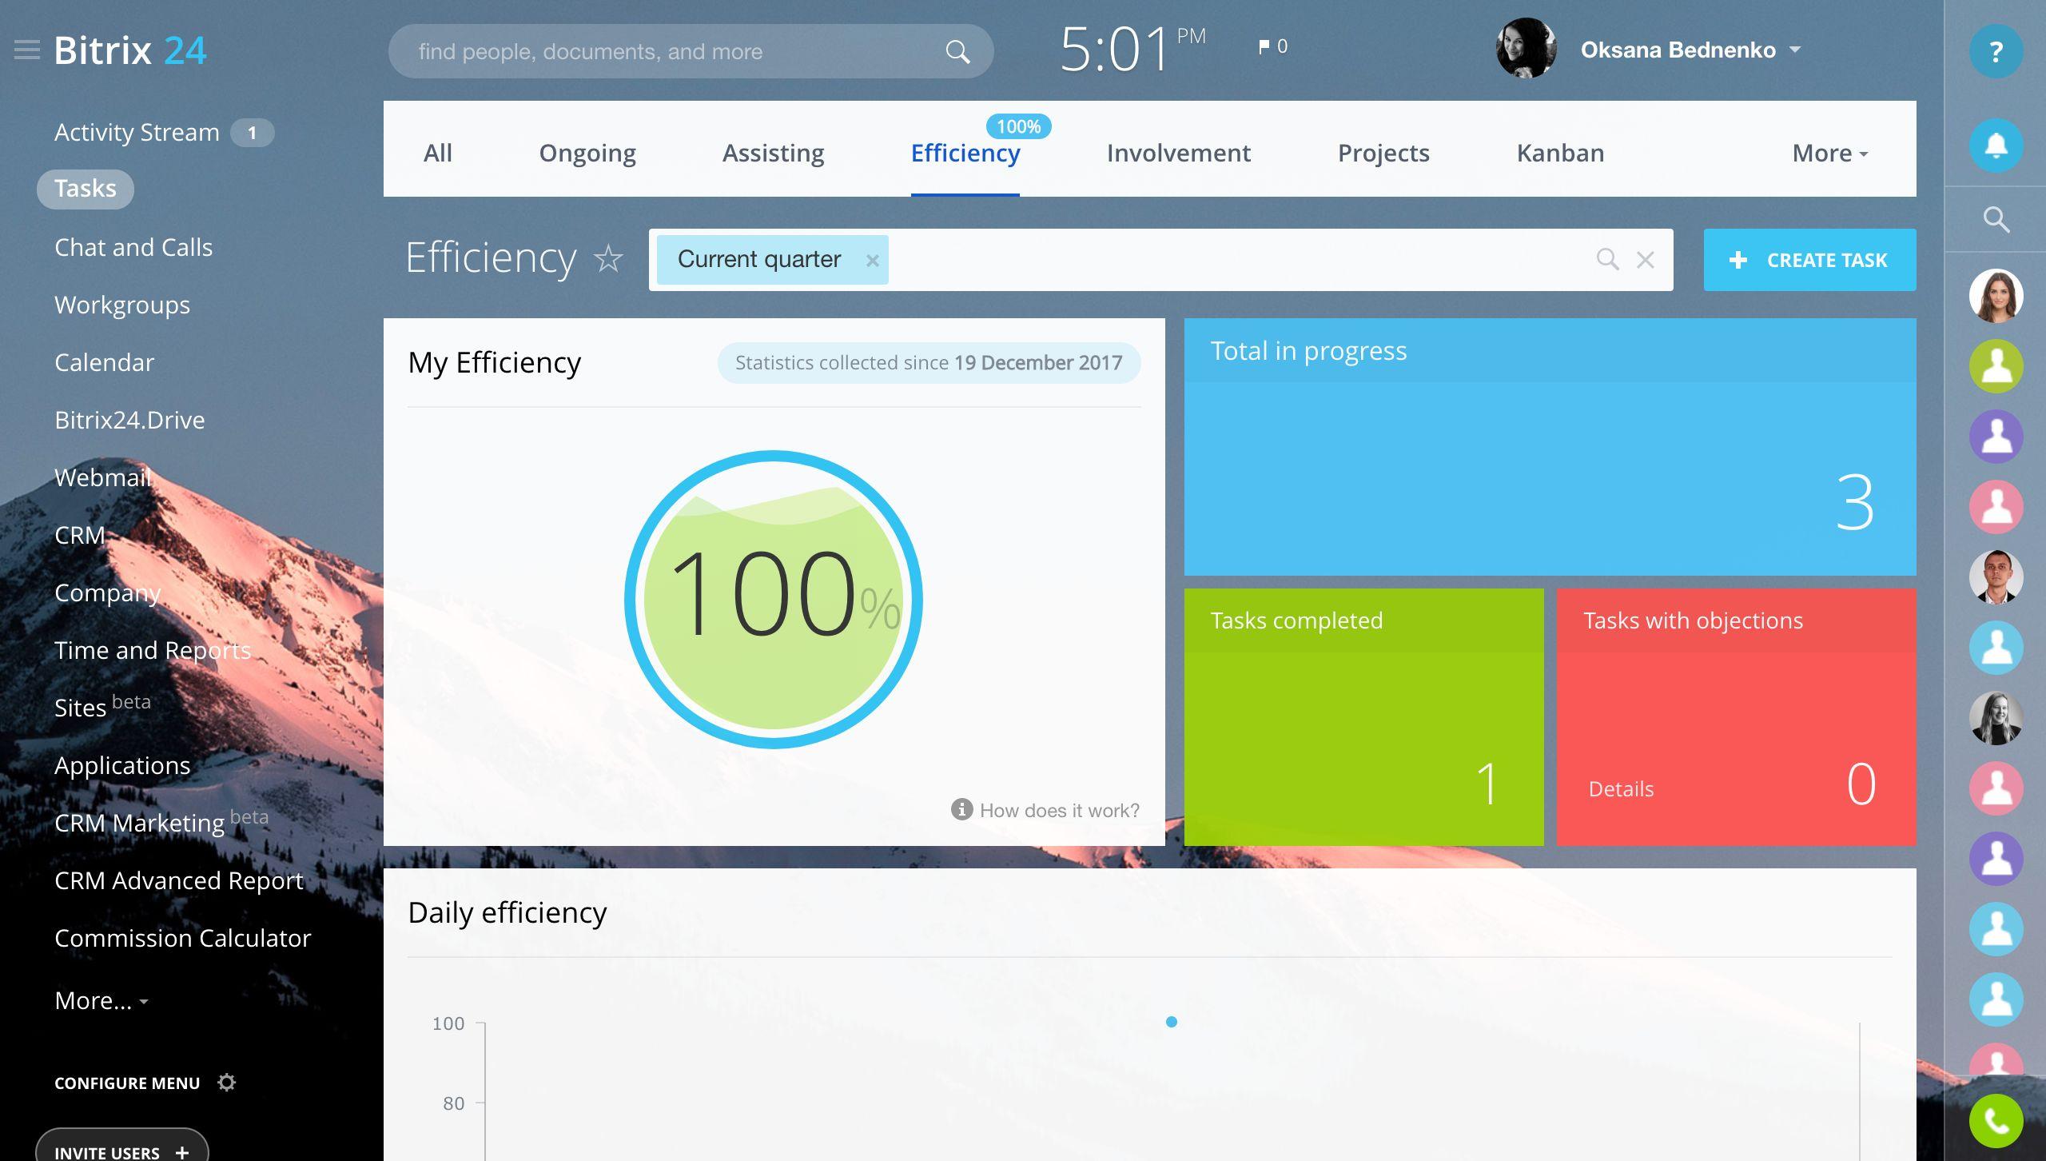Open the Oksana Bednenko user menu arrow
Screen dimensions: 2046x1161
(x=1795, y=50)
